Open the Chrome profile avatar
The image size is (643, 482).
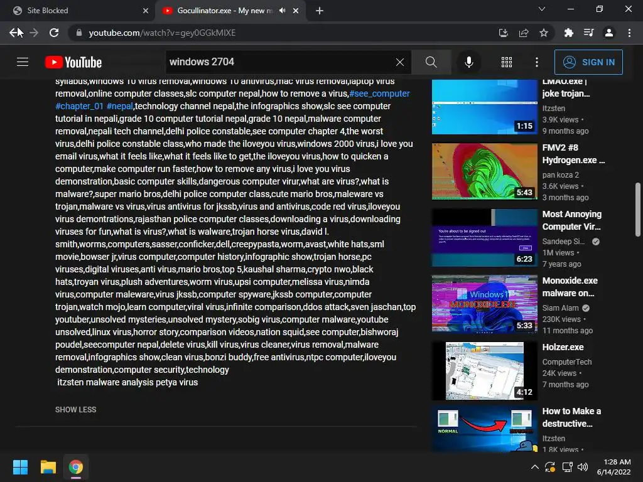coord(609,33)
